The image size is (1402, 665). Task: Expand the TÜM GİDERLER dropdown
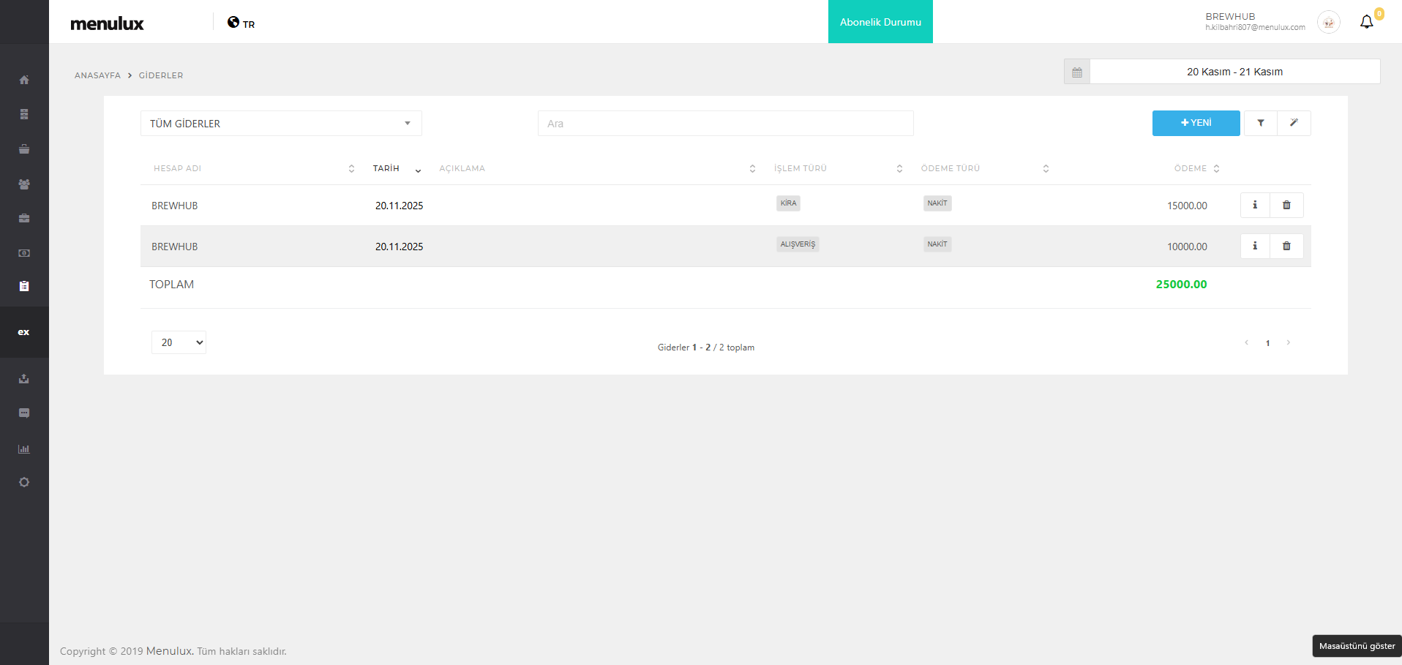click(281, 124)
